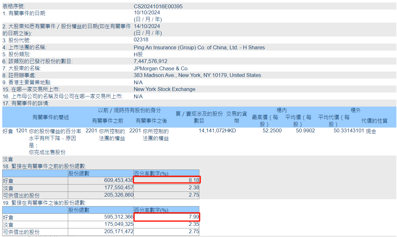Click the pre-event short position total 177,550,457
Viewport: 397px width, 237px height.
[119, 188]
